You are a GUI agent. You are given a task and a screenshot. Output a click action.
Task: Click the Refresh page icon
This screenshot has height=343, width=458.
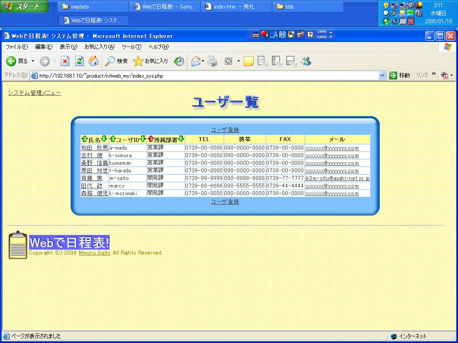click(x=79, y=61)
